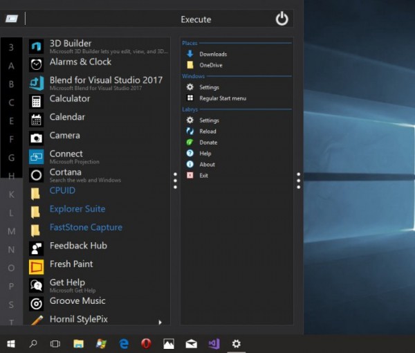Jump to the letter P in the index

point(11,287)
